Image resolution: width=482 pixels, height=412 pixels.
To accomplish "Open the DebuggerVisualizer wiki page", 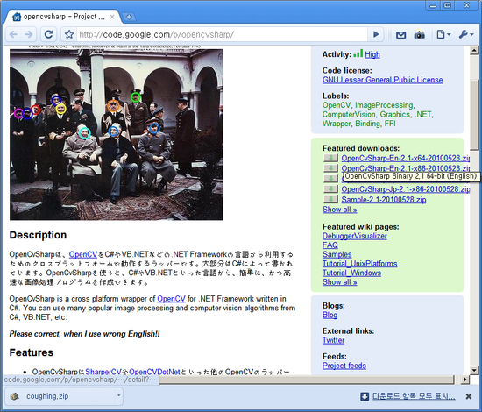I will (354, 236).
